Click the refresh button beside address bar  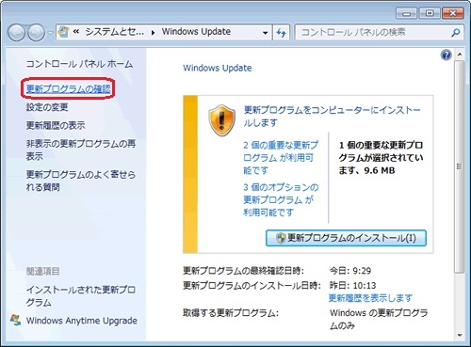tap(281, 33)
